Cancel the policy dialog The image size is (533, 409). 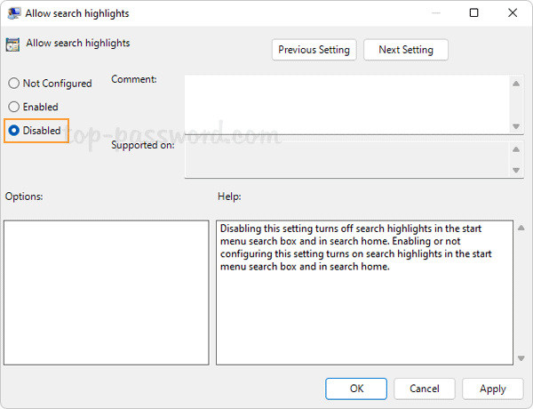click(425, 389)
